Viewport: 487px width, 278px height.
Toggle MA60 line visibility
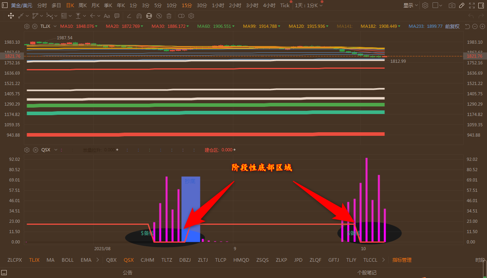pos(215,26)
